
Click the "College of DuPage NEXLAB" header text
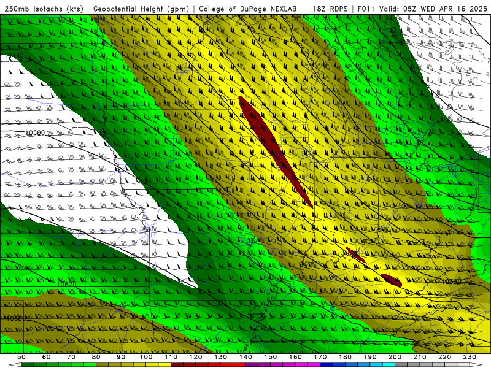coord(248,9)
